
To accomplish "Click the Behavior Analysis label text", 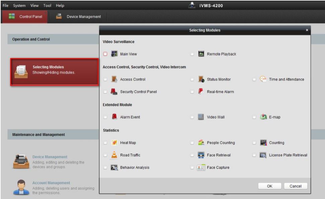I will pos(135,168).
